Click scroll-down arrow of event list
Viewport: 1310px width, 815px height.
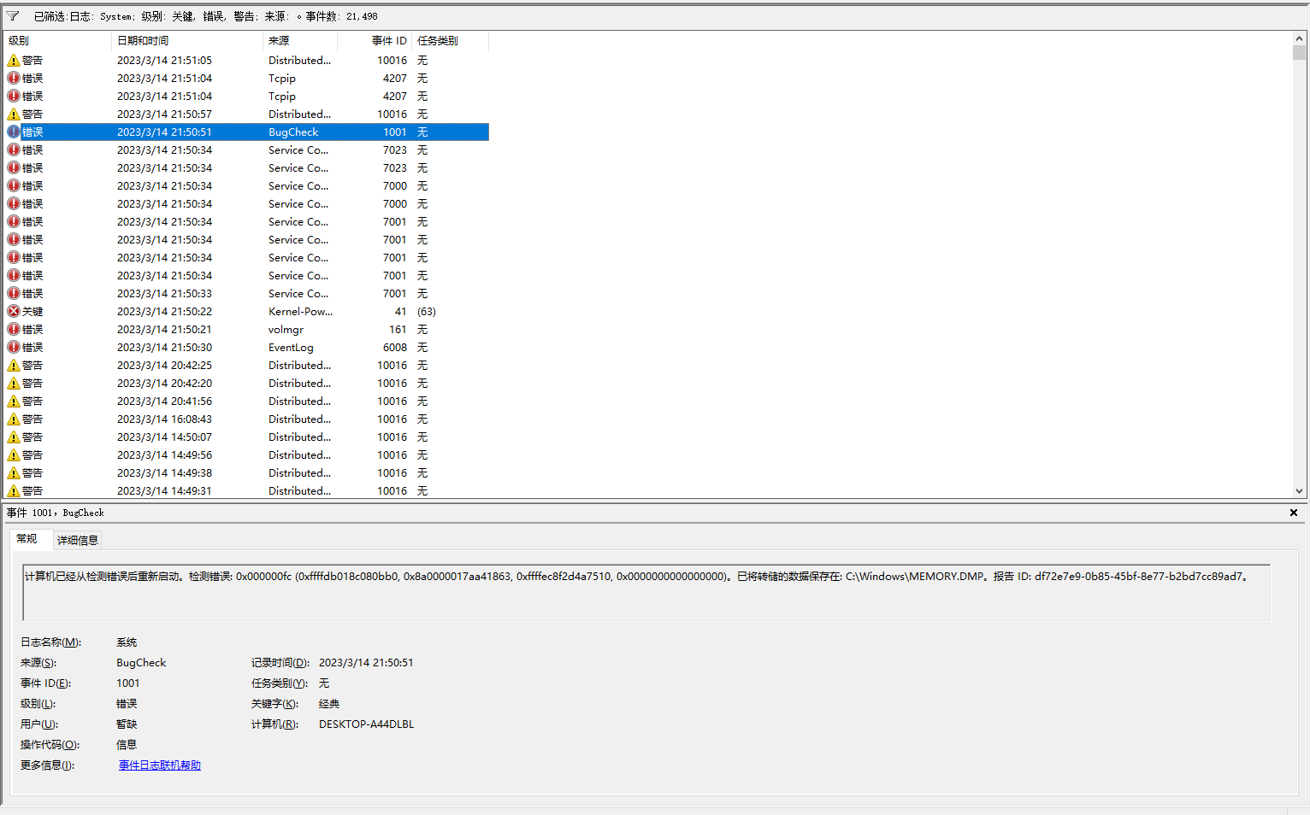tap(1299, 491)
